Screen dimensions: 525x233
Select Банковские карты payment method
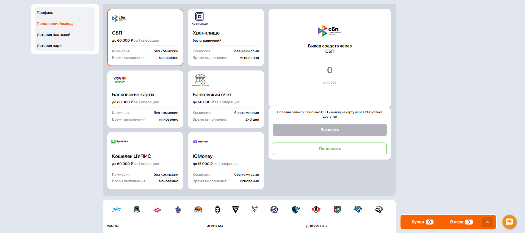point(145,99)
